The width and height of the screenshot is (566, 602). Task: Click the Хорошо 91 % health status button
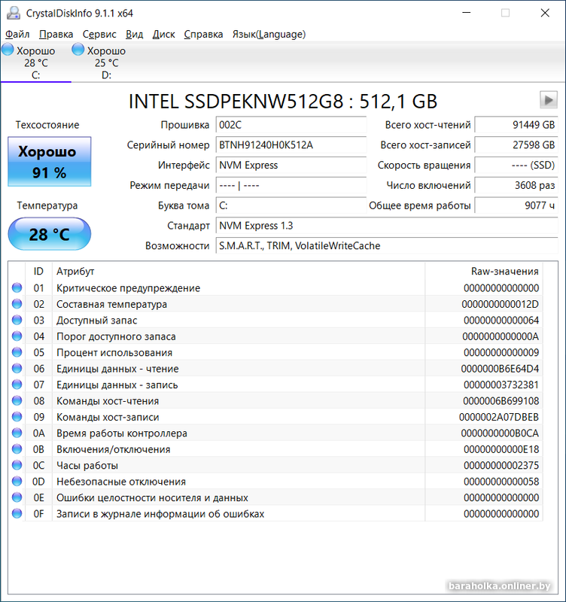49,162
